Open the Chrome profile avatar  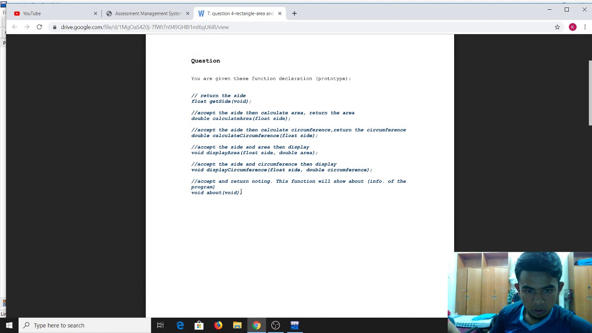coord(573,27)
